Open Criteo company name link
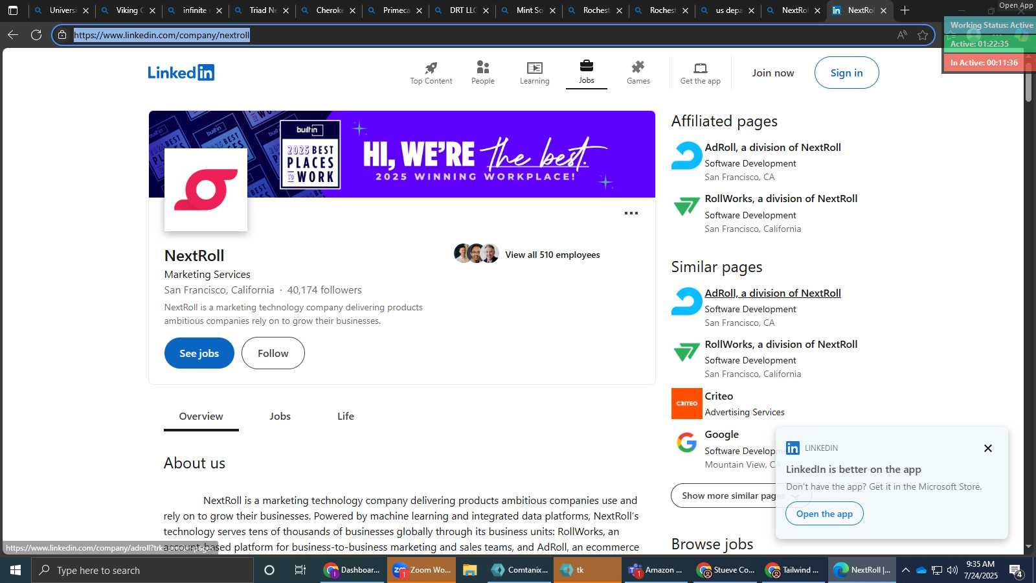 tap(719, 396)
